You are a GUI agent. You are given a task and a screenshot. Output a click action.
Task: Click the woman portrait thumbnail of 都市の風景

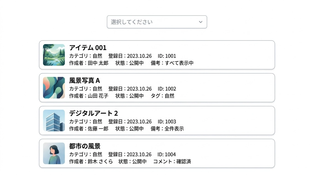[x=54, y=153]
